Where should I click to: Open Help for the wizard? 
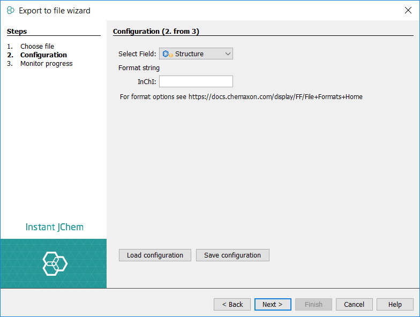(x=395, y=304)
